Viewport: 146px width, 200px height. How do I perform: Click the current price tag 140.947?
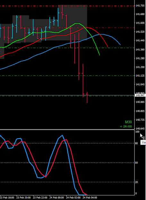pyautogui.click(x=140, y=95)
